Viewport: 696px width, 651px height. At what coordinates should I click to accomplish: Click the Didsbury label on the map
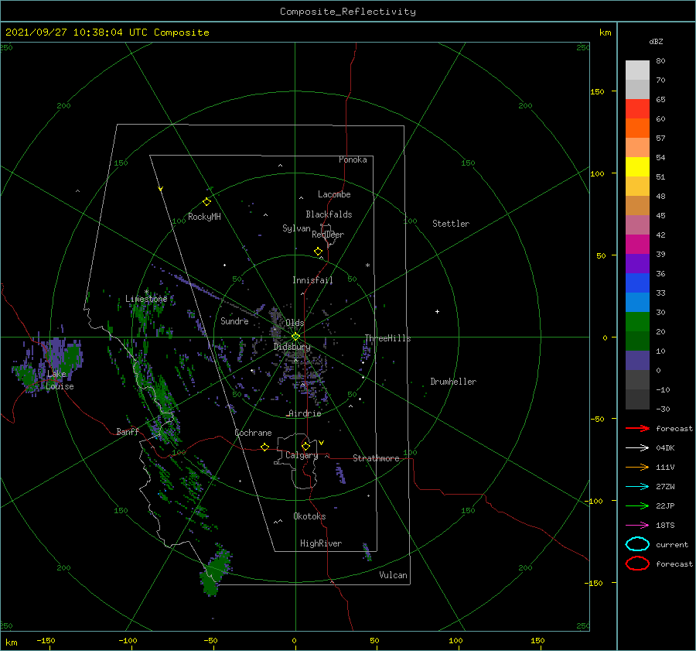coord(292,347)
